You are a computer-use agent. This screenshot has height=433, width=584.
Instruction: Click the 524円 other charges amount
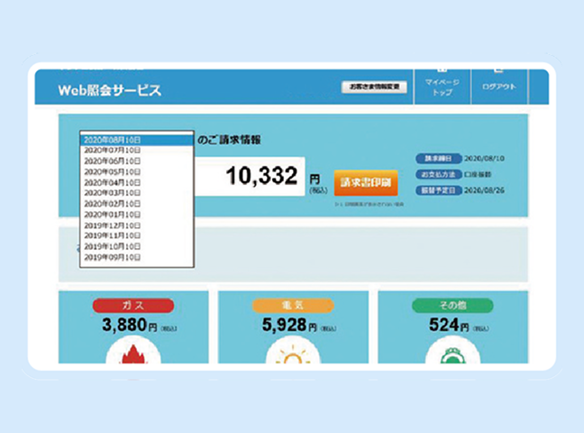pos(449,325)
